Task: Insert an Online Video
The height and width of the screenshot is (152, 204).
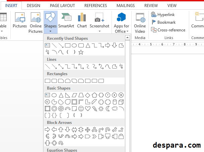Action: [x=140, y=23]
